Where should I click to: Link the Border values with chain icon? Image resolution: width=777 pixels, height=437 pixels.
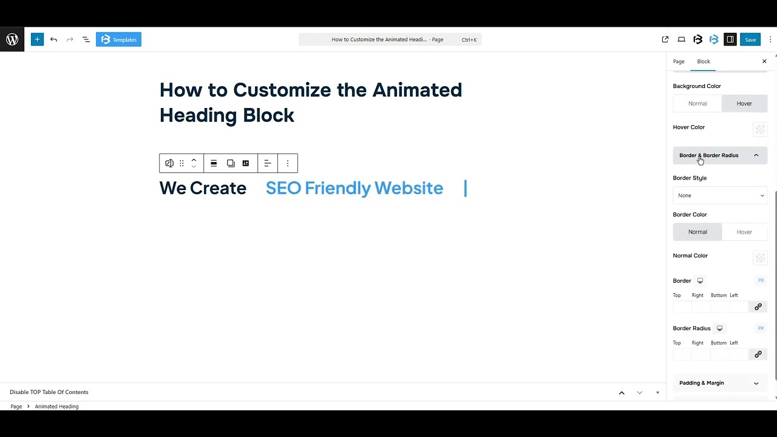[x=758, y=307]
